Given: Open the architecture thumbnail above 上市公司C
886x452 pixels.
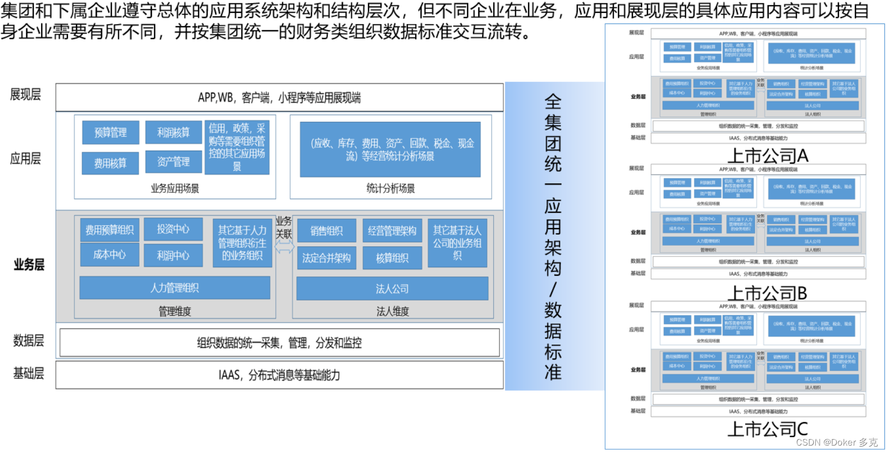Looking at the screenshot, I should (747, 359).
